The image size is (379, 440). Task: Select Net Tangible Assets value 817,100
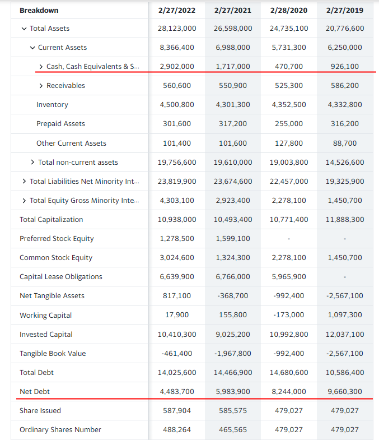(x=177, y=296)
